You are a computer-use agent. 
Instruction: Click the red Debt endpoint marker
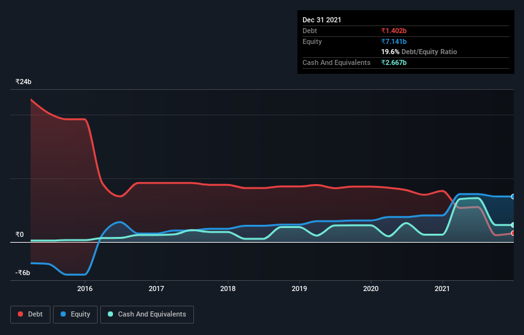click(x=513, y=233)
